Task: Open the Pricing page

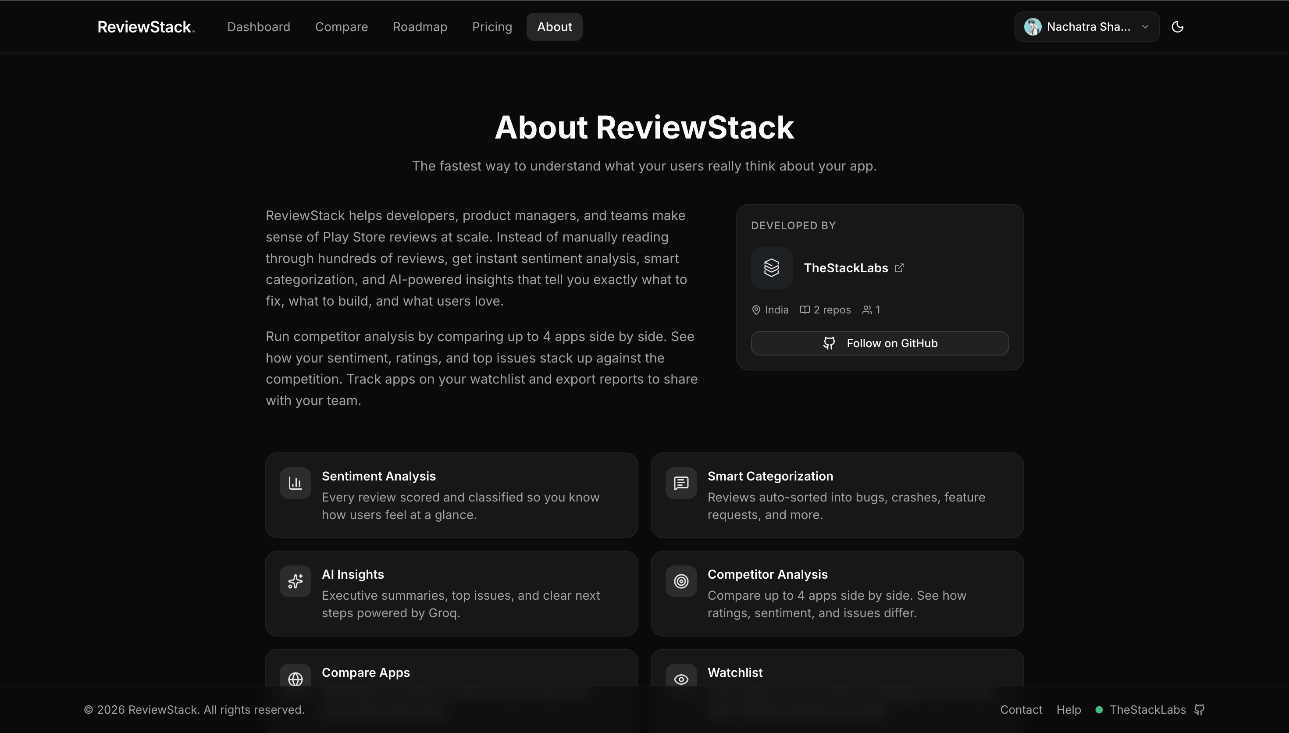Action: [x=492, y=27]
